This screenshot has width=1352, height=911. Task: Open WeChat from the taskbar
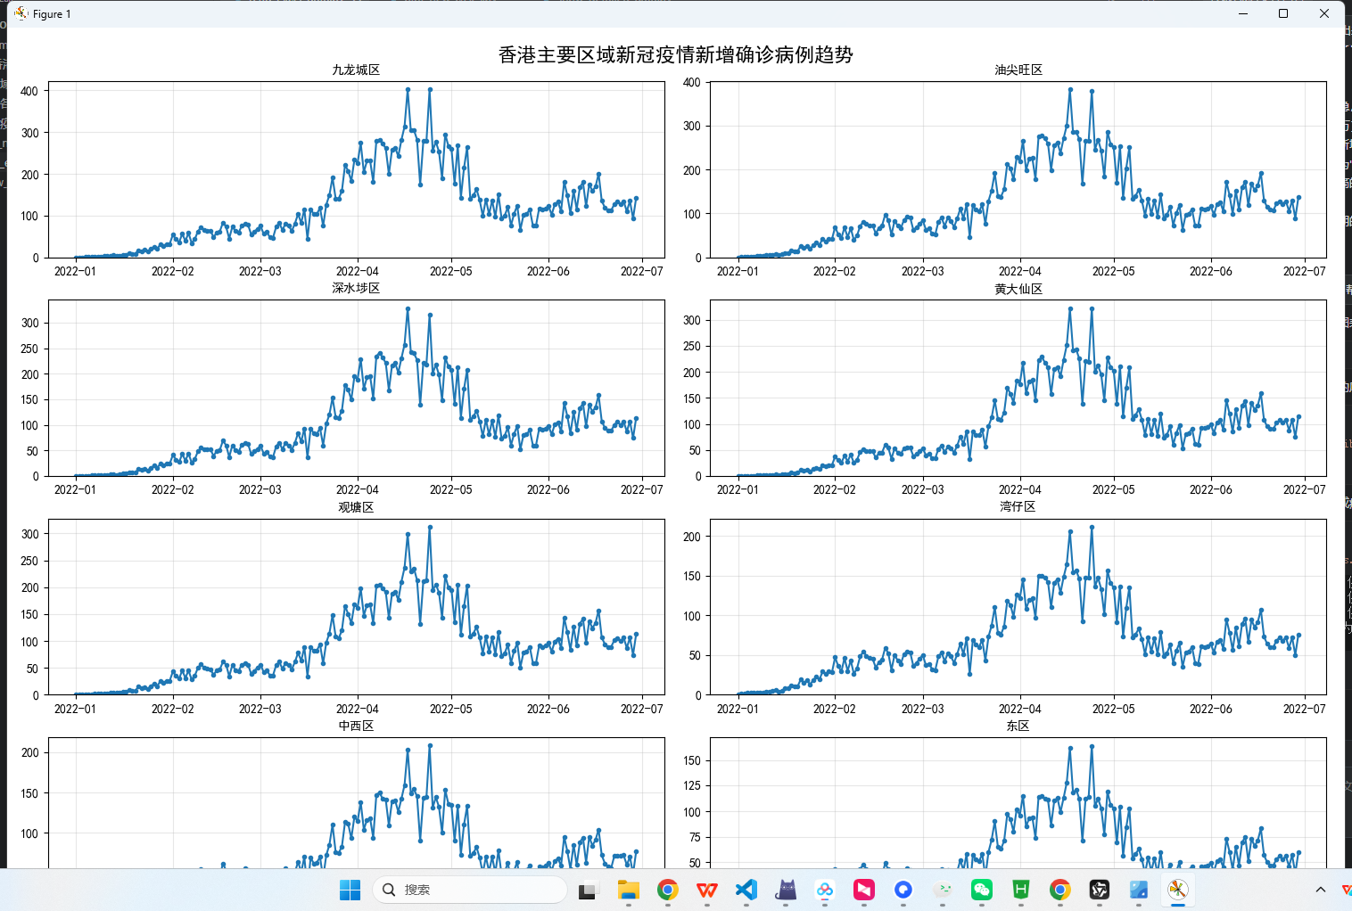point(982,890)
